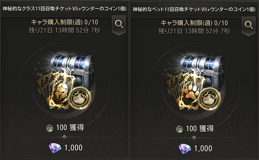The width and height of the screenshot is (259, 160).
Task: Click the magnifier icon on class ticket card
Action: coord(119,25)
